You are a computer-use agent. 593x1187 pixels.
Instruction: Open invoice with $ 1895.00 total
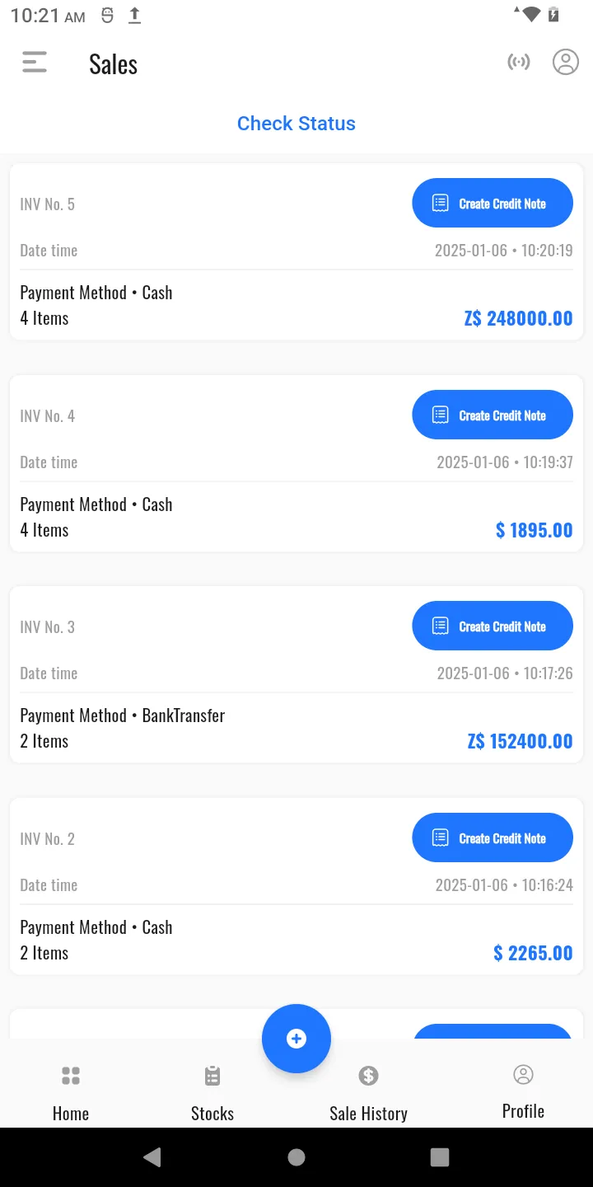point(296,463)
